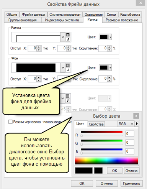Click the R value input field

(x=130, y=134)
